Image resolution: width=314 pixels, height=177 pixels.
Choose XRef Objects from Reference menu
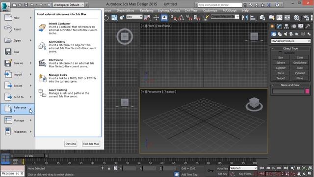pos(68,46)
